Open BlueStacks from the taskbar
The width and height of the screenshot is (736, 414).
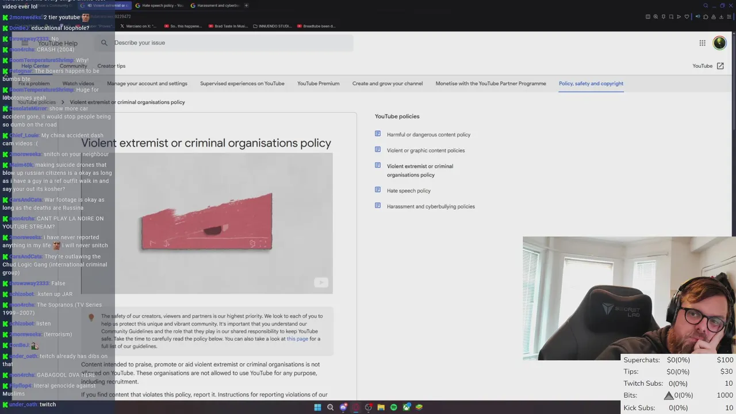pyautogui.click(x=419, y=407)
